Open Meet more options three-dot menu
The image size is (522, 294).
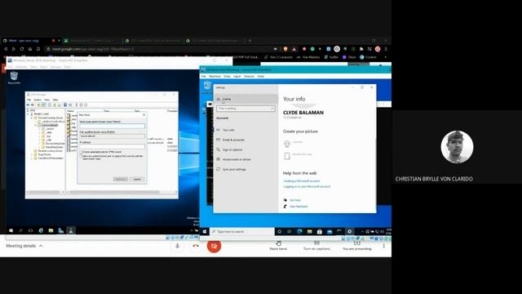click(x=384, y=246)
